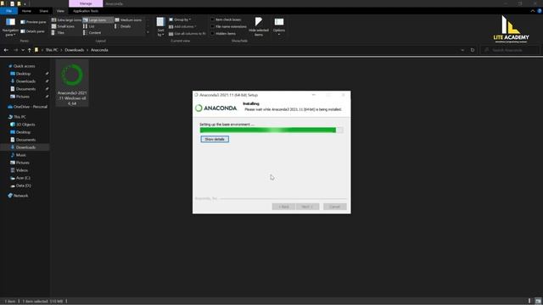Expand address bar history dropdown

coord(462,50)
